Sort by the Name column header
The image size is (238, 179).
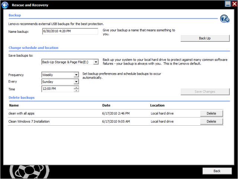tap(14, 105)
